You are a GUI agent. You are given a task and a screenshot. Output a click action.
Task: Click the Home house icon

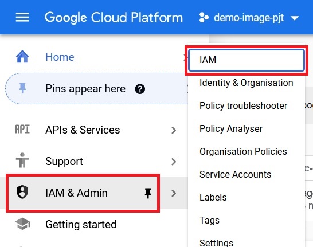click(x=22, y=57)
